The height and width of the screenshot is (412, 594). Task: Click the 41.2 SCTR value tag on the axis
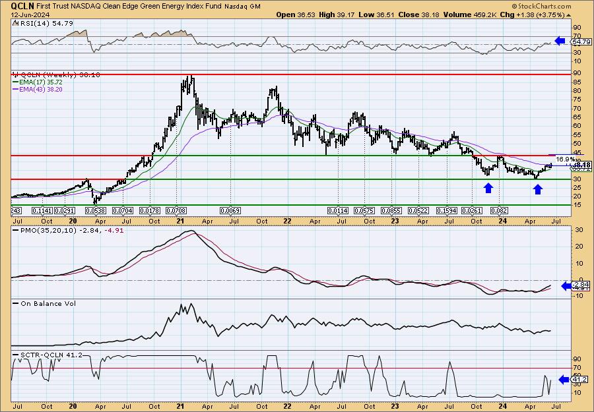click(x=581, y=380)
